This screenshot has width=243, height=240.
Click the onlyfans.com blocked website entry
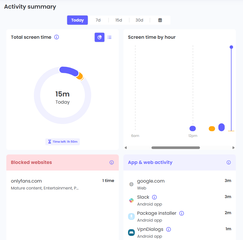[x=26, y=181]
